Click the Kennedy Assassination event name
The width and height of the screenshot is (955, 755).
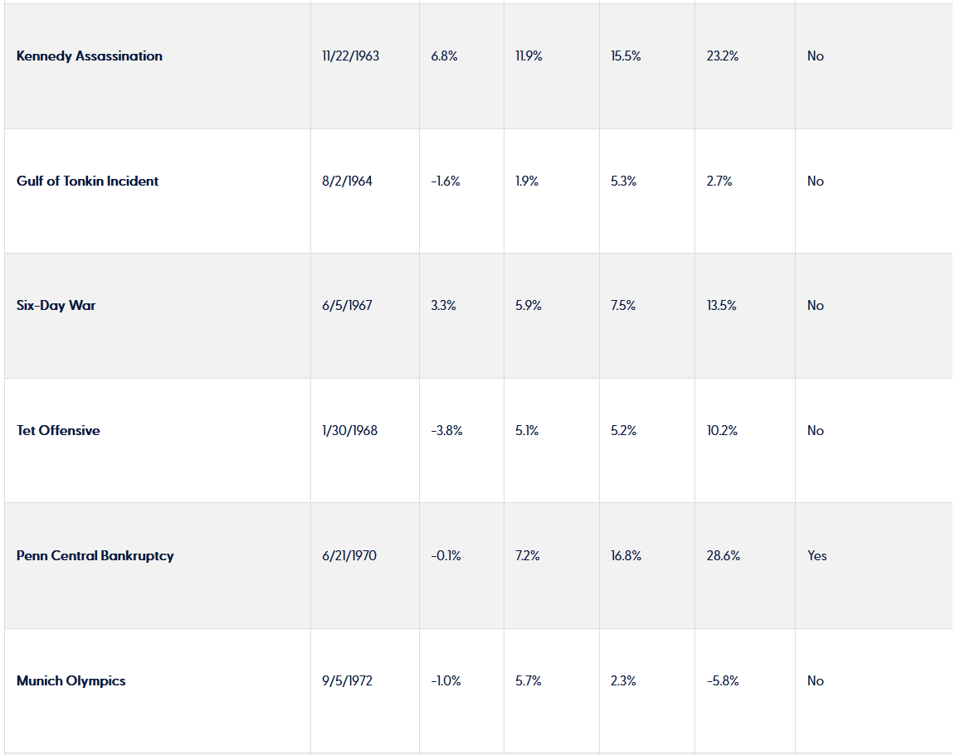[90, 56]
